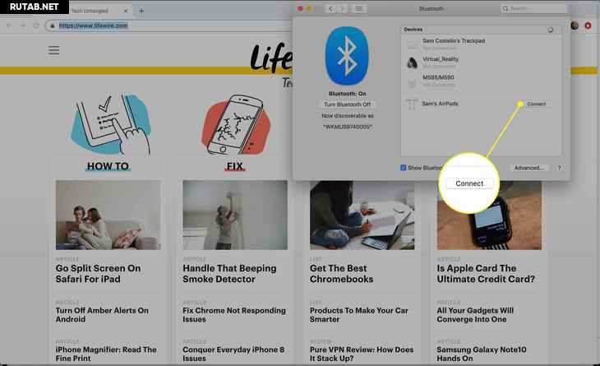
Task: Open Fix Chrome Not Responding Issues article
Action: tap(234, 315)
